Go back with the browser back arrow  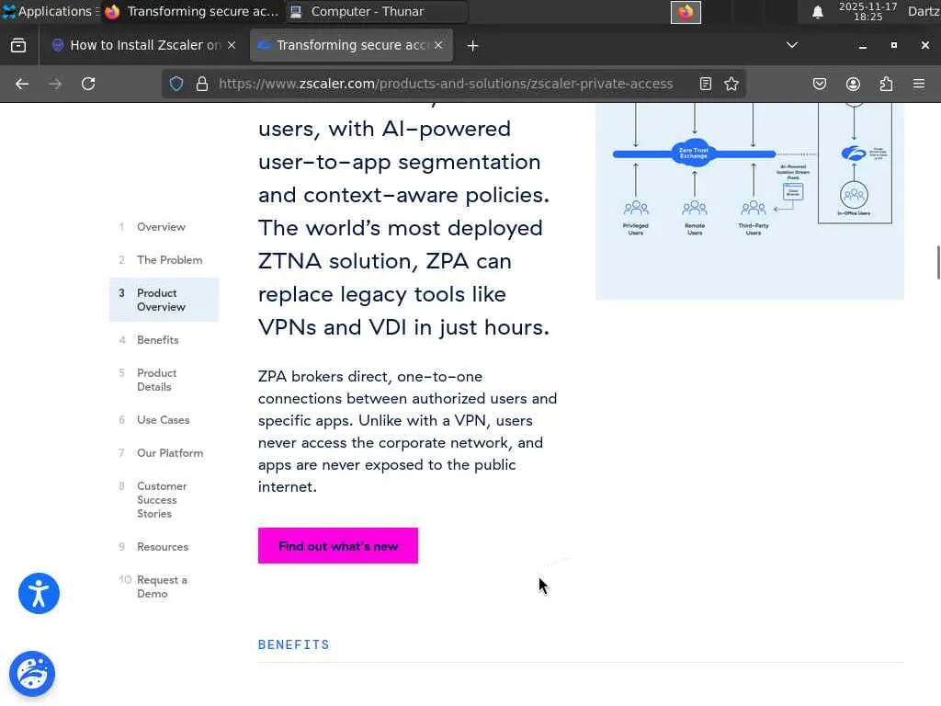click(x=22, y=84)
